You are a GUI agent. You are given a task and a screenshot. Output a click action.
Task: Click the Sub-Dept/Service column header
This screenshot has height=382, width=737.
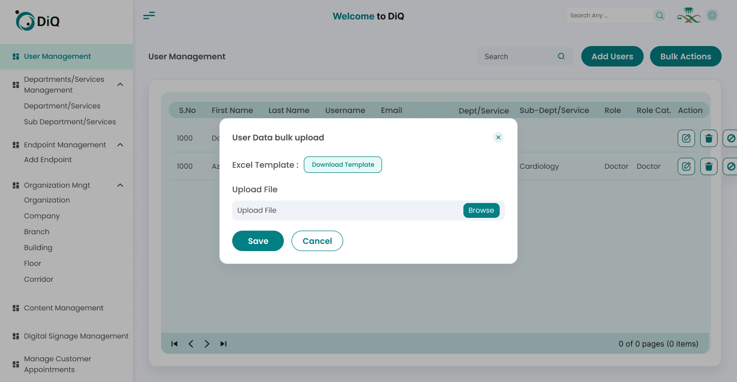pos(554,110)
